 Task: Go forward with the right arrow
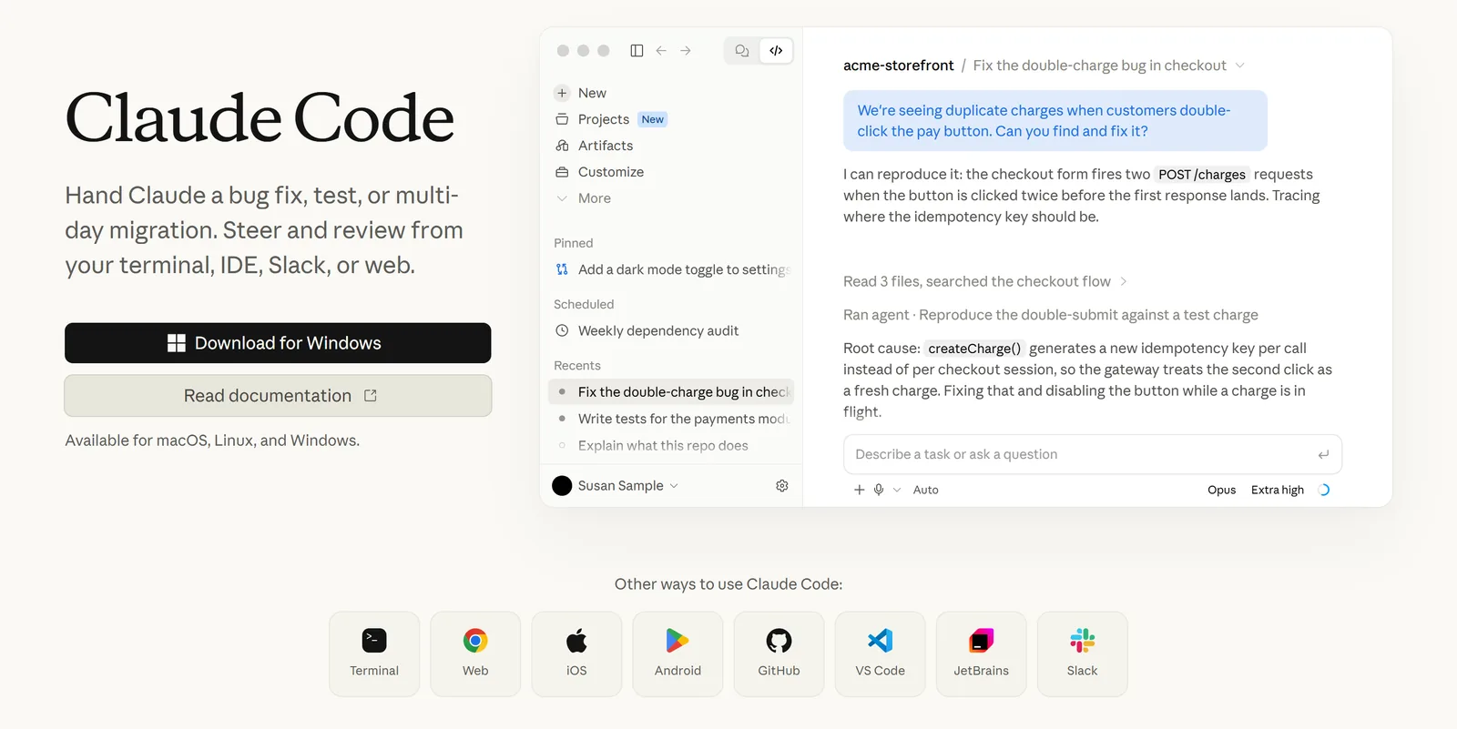[686, 51]
